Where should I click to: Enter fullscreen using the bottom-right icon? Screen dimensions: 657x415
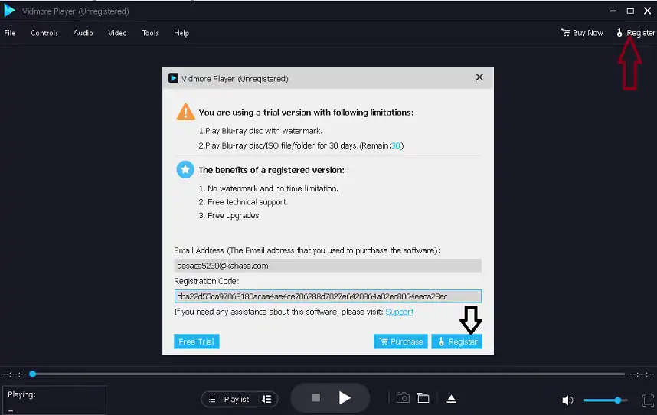point(647,400)
